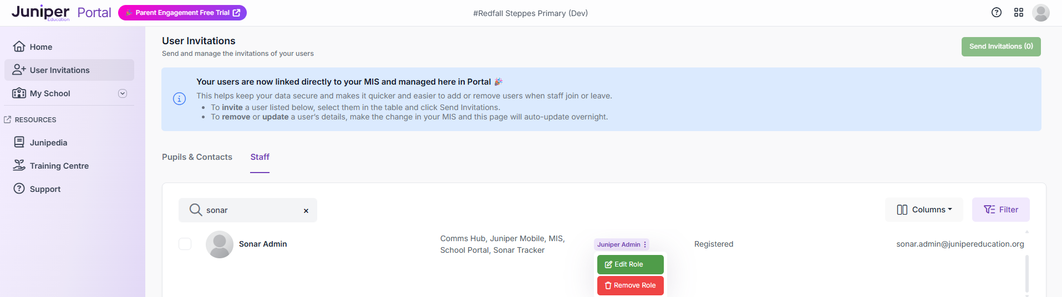Click the Home sidebar icon
The image size is (1062, 297).
tap(19, 46)
